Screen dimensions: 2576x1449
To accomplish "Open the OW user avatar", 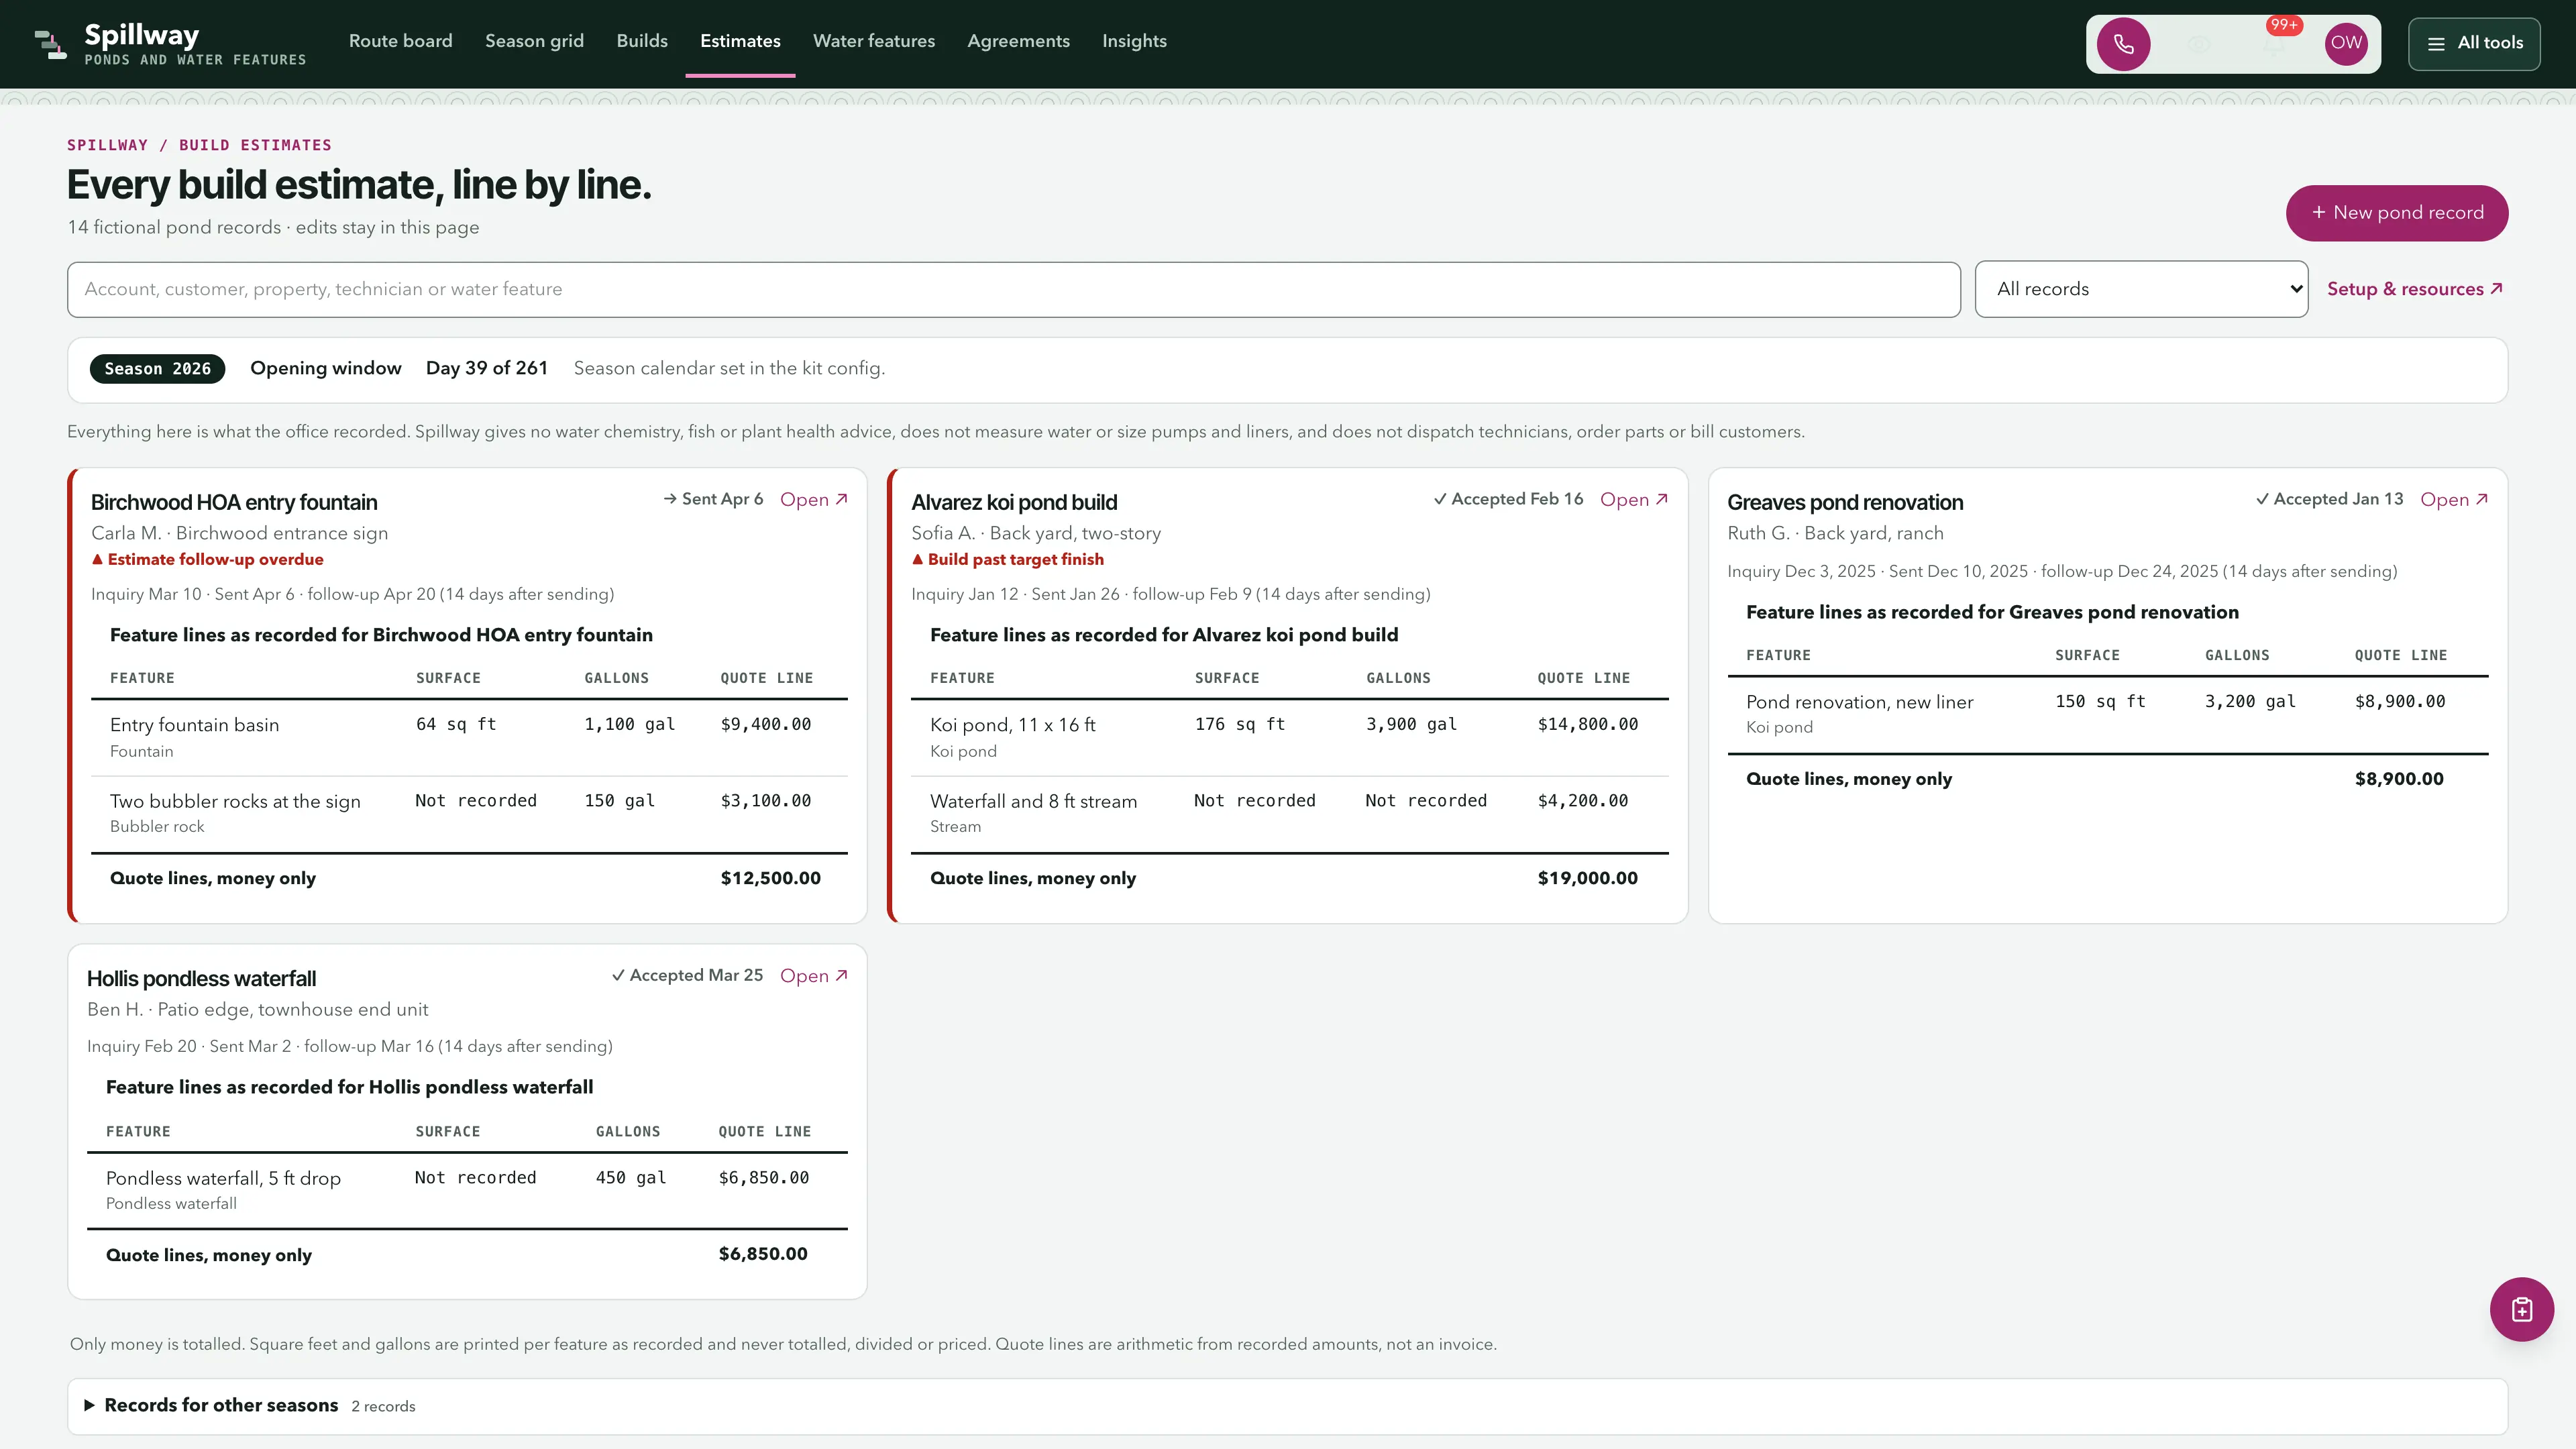I will tap(2346, 44).
